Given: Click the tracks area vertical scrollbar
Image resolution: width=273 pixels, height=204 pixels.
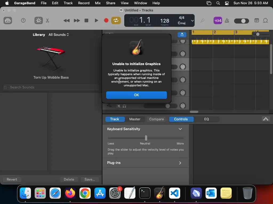Looking at the screenshot, I should 271,59.
